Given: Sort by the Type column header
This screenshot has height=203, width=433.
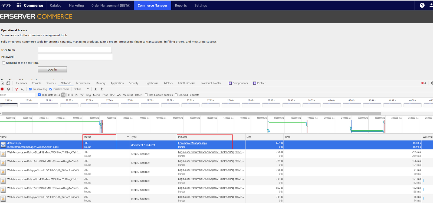Looking at the screenshot, I should 153,137.
